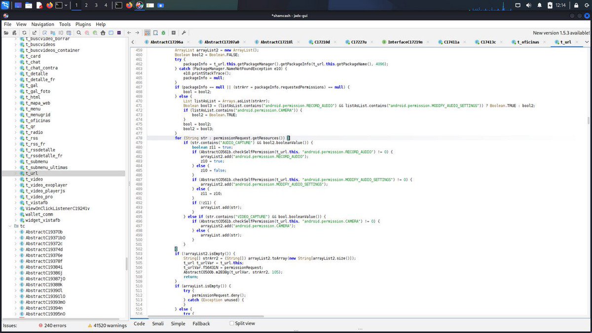
Task: Select t_rssdetalle_fr in the class tree
Action: click(x=44, y=155)
